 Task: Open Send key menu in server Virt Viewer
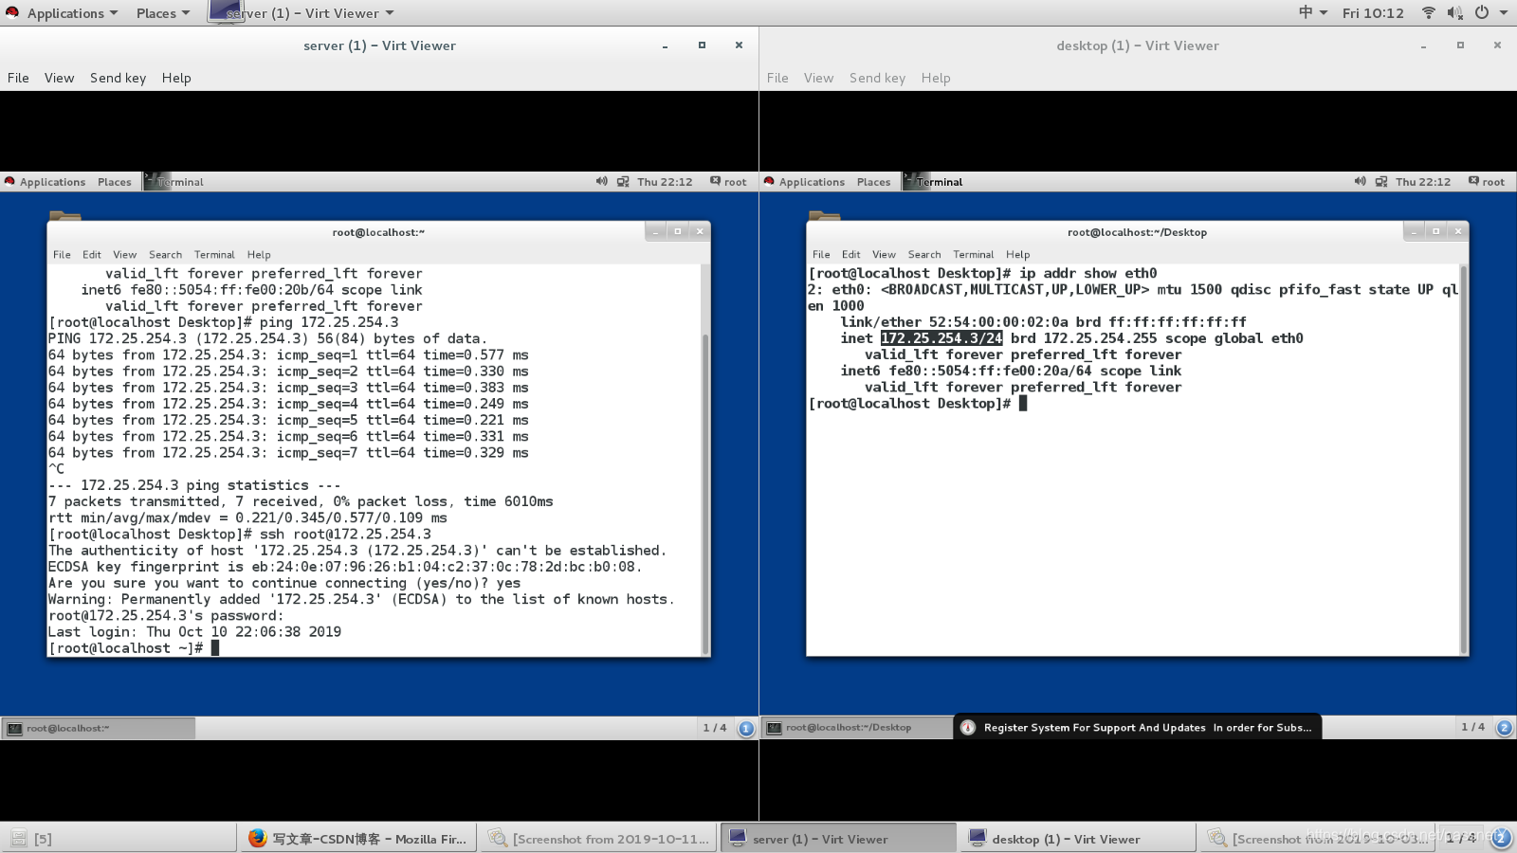tap(118, 78)
